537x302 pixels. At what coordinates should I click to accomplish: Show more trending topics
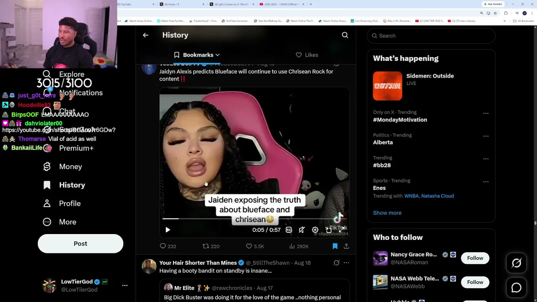pyautogui.click(x=387, y=213)
